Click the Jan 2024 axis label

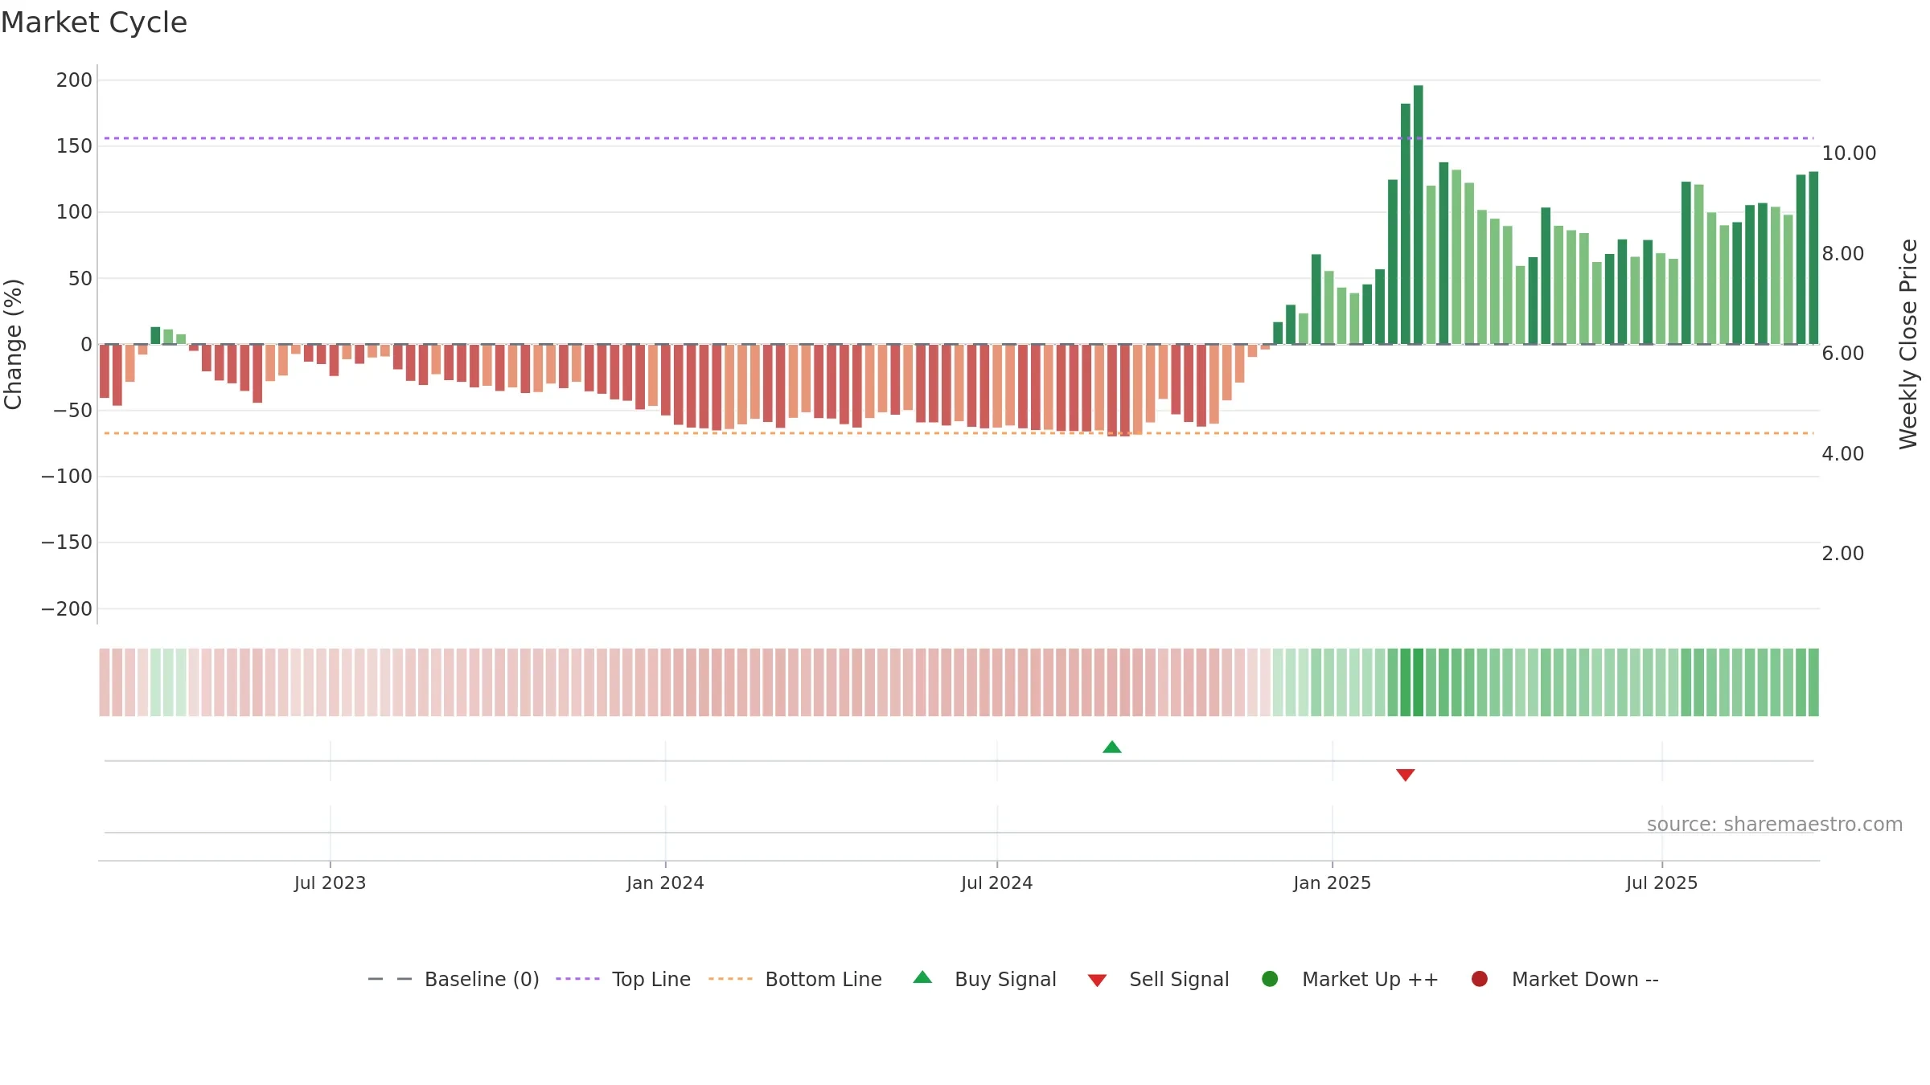pos(665,883)
